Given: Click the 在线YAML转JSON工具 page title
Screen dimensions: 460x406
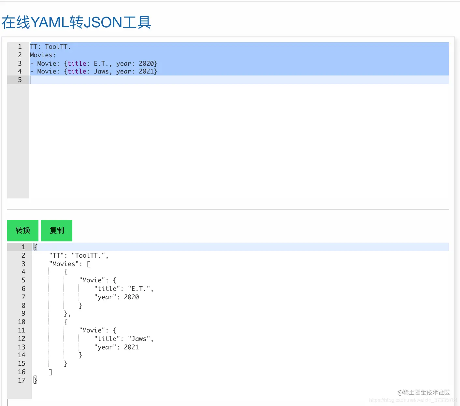Looking at the screenshot, I should 77,22.
